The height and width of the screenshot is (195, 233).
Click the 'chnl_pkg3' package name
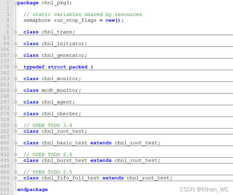(x=55, y=3)
